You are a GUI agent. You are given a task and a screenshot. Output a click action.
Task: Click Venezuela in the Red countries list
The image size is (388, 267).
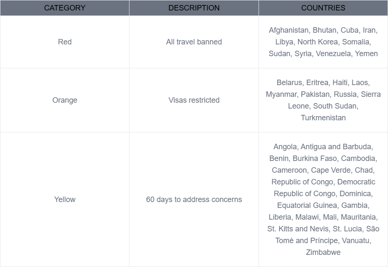[x=333, y=54]
